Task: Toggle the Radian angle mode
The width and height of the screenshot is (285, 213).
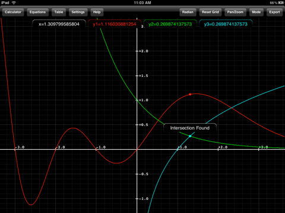Action: pos(188,12)
